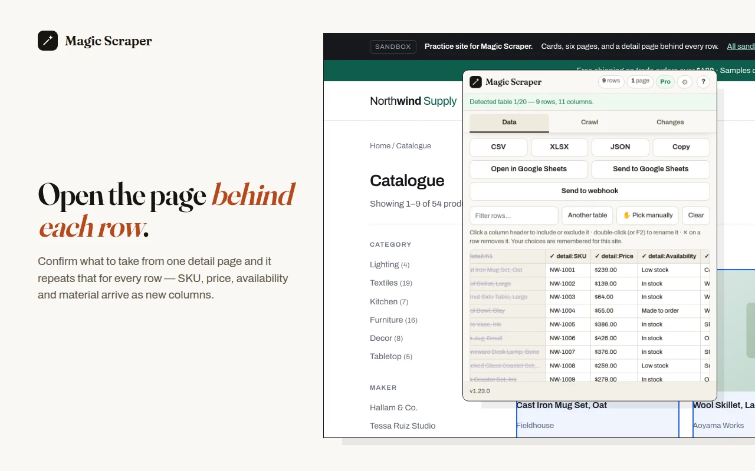Click Send to webhook button
This screenshot has width=755, height=471.
pyautogui.click(x=590, y=191)
